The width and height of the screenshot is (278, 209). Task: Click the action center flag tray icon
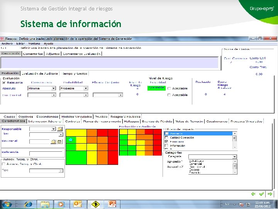241,204
